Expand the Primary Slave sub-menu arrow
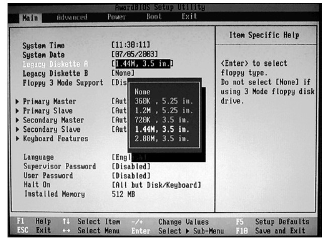Image resolution: width=330 pixels, height=247 pixels. point(18,111)
